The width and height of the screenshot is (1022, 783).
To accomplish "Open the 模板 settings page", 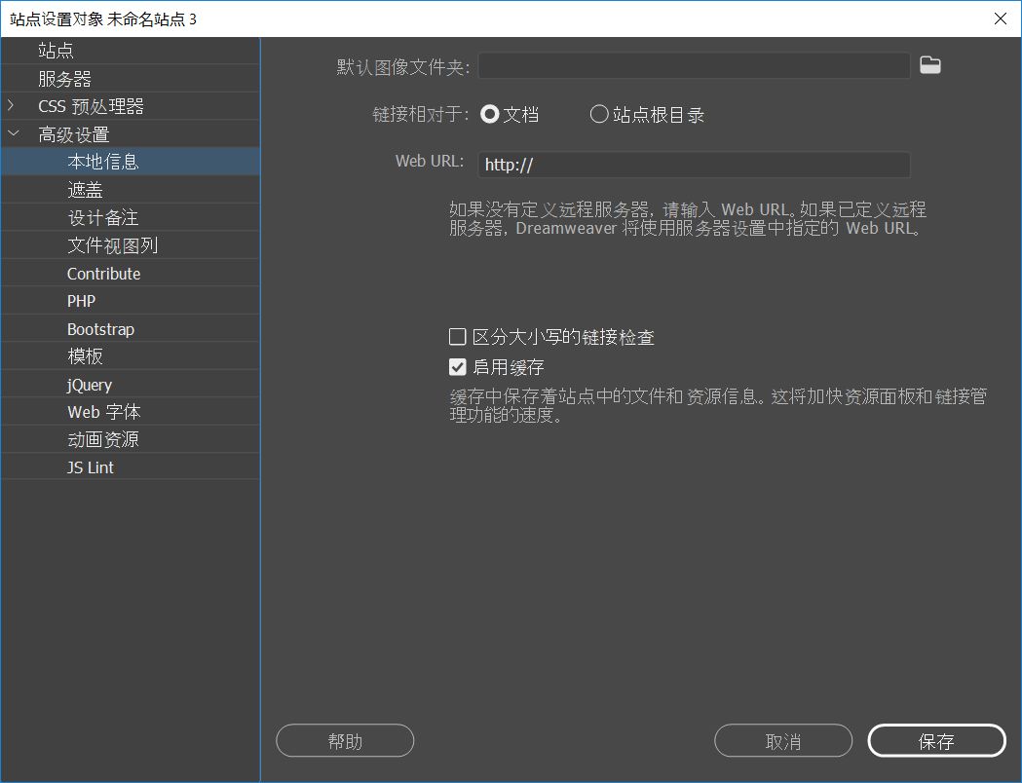I will point(131,356).
